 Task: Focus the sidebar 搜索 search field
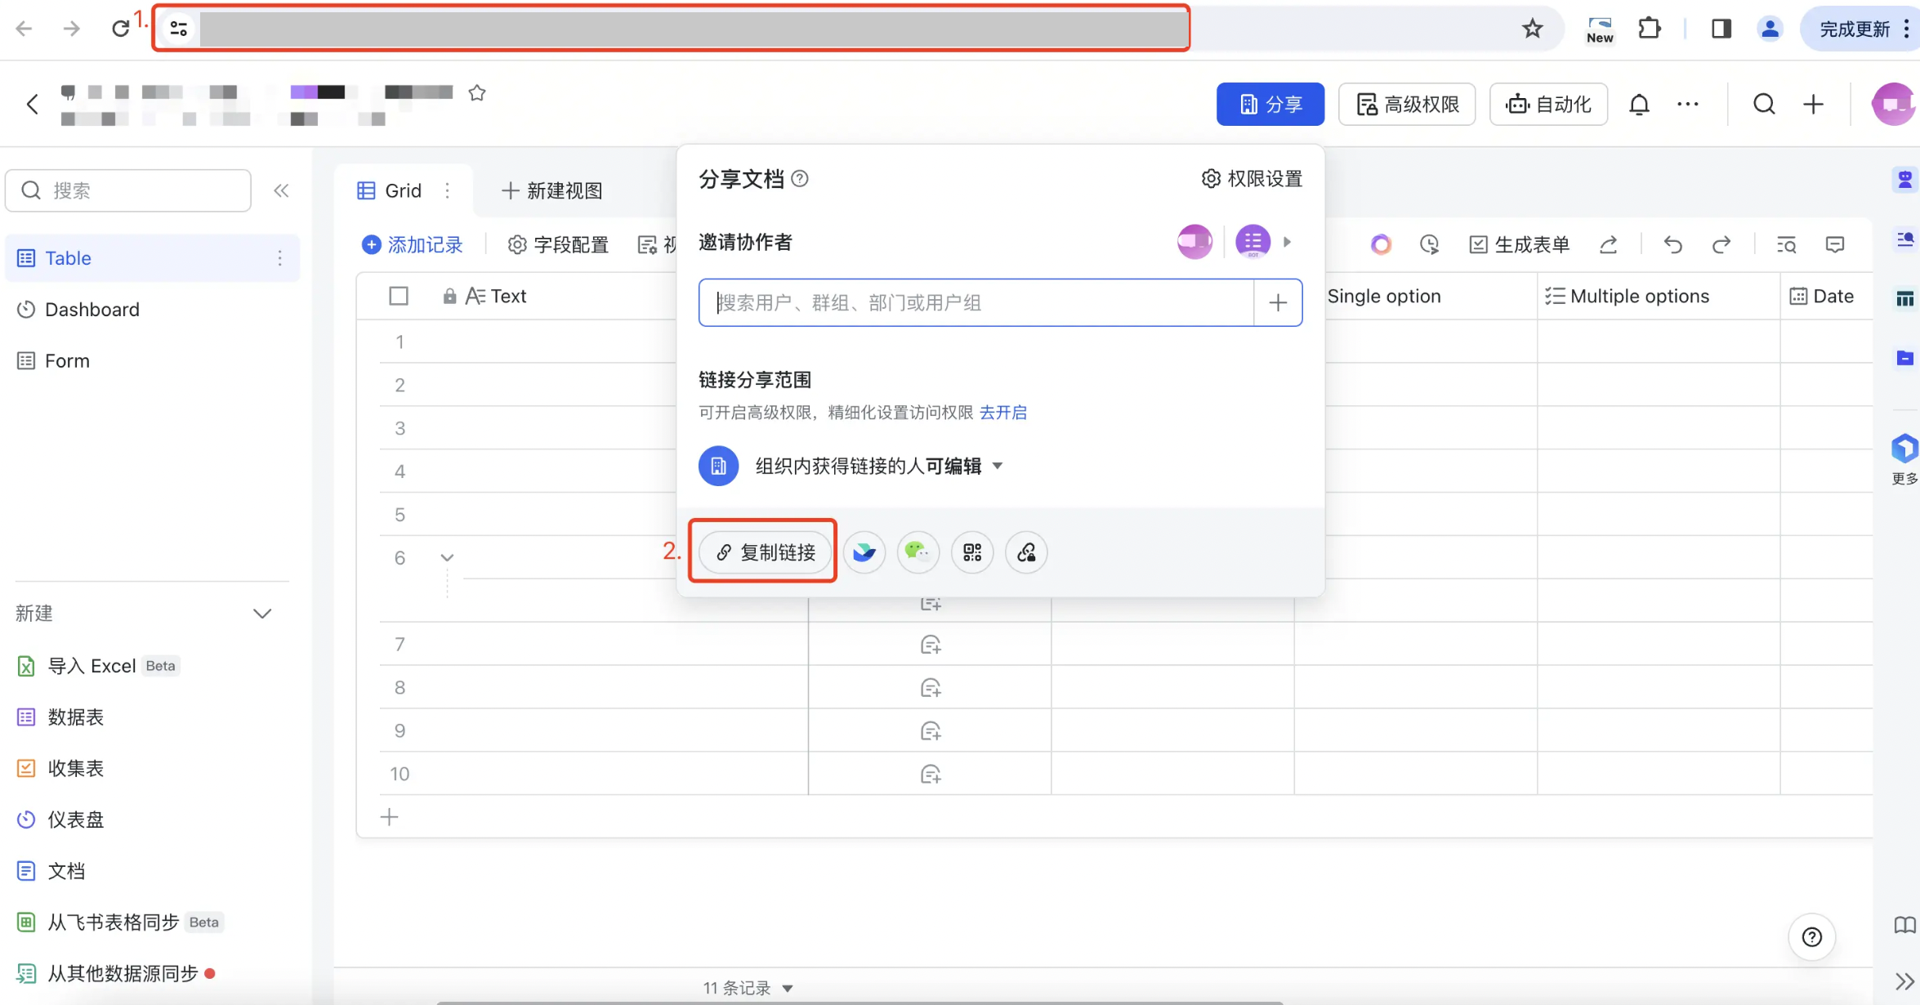[128, 190]
